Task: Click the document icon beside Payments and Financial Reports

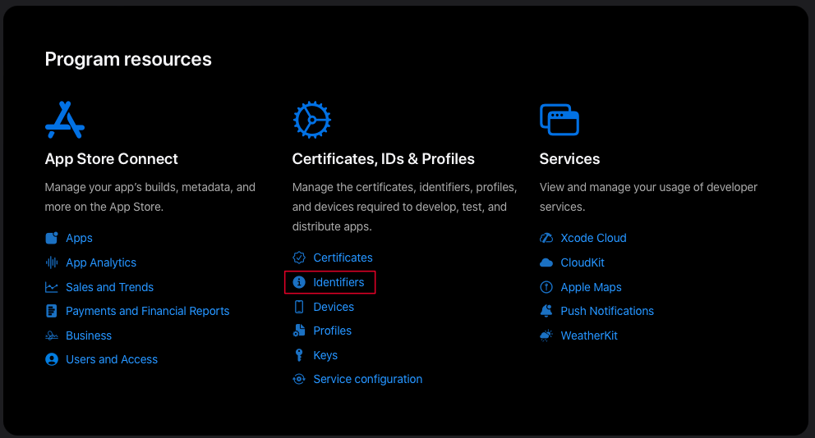Action: coord(52,311)
